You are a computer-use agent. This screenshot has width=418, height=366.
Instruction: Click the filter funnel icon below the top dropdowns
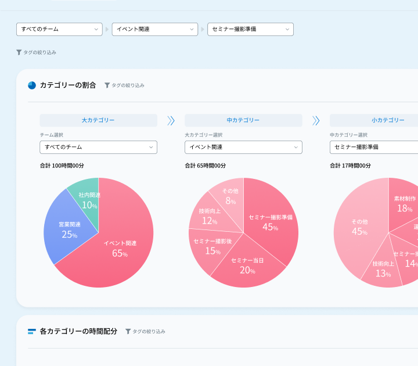pos(19,52)
